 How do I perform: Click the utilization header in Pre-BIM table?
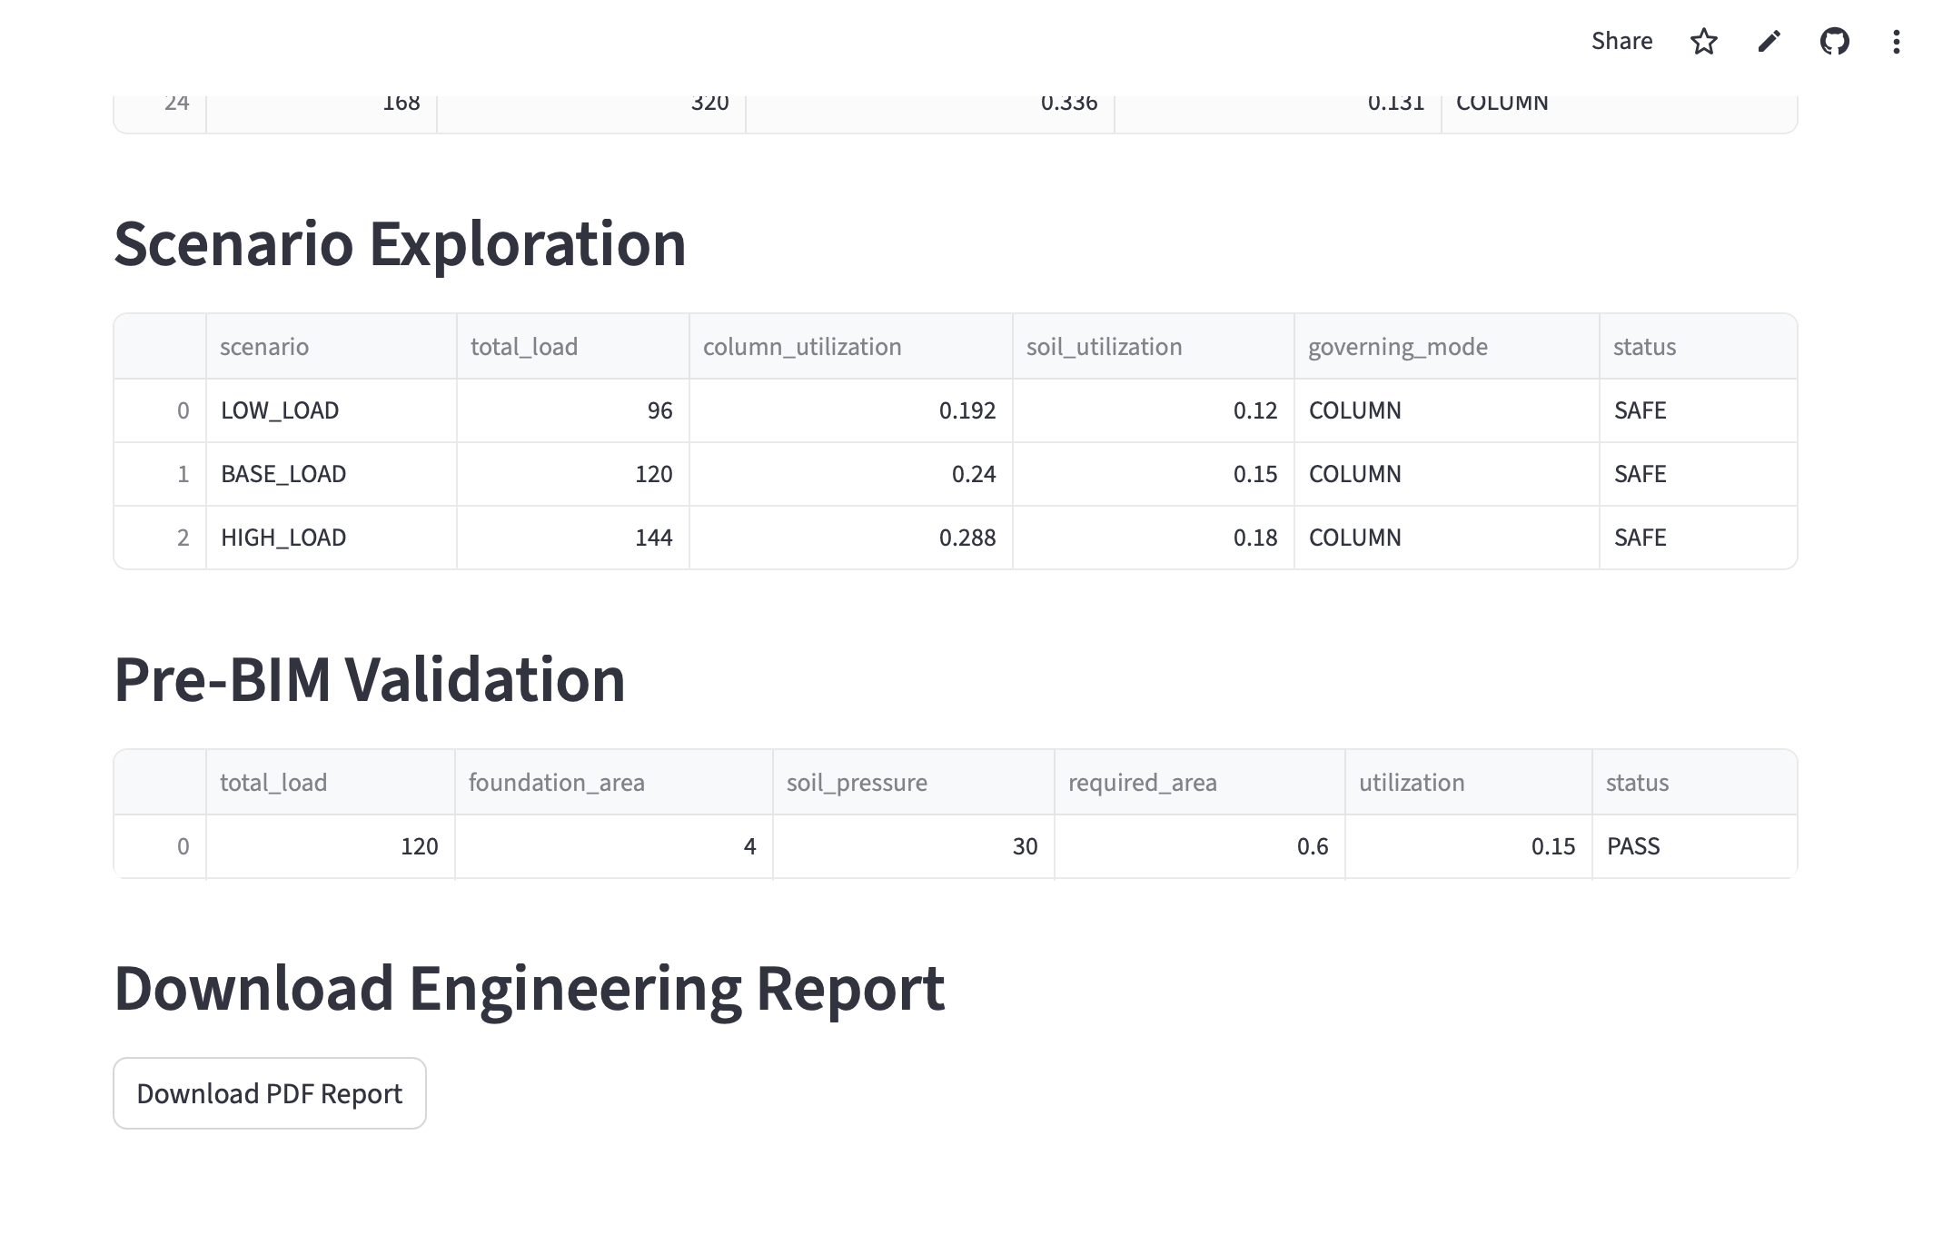(x=1468, y=783)
